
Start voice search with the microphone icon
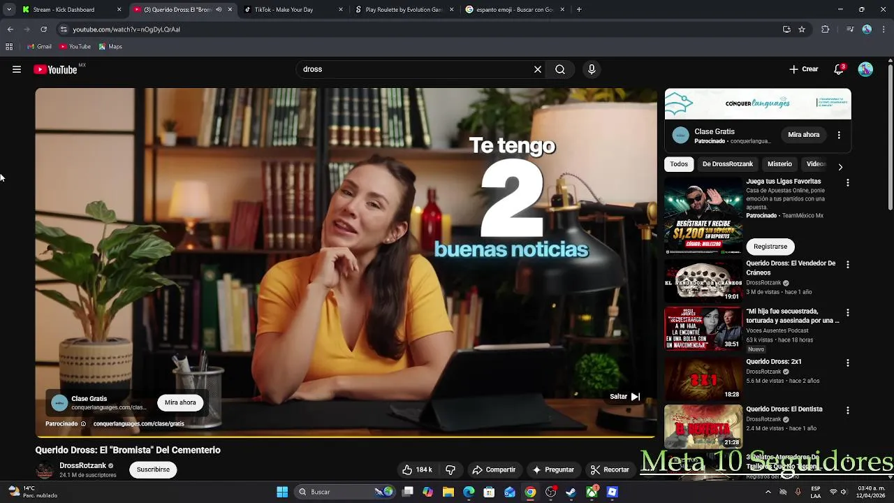pos(592,69)
